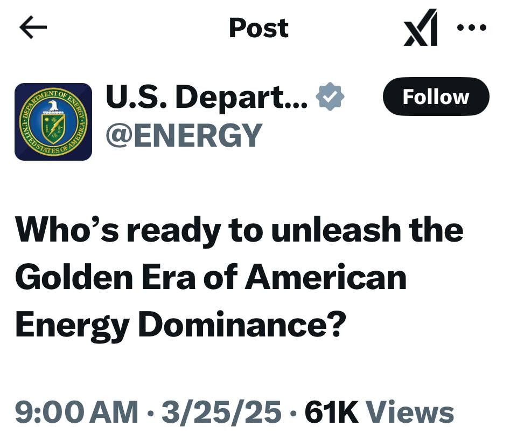
Task: Open the three-dot more options menu
Action: click(472, 27)
